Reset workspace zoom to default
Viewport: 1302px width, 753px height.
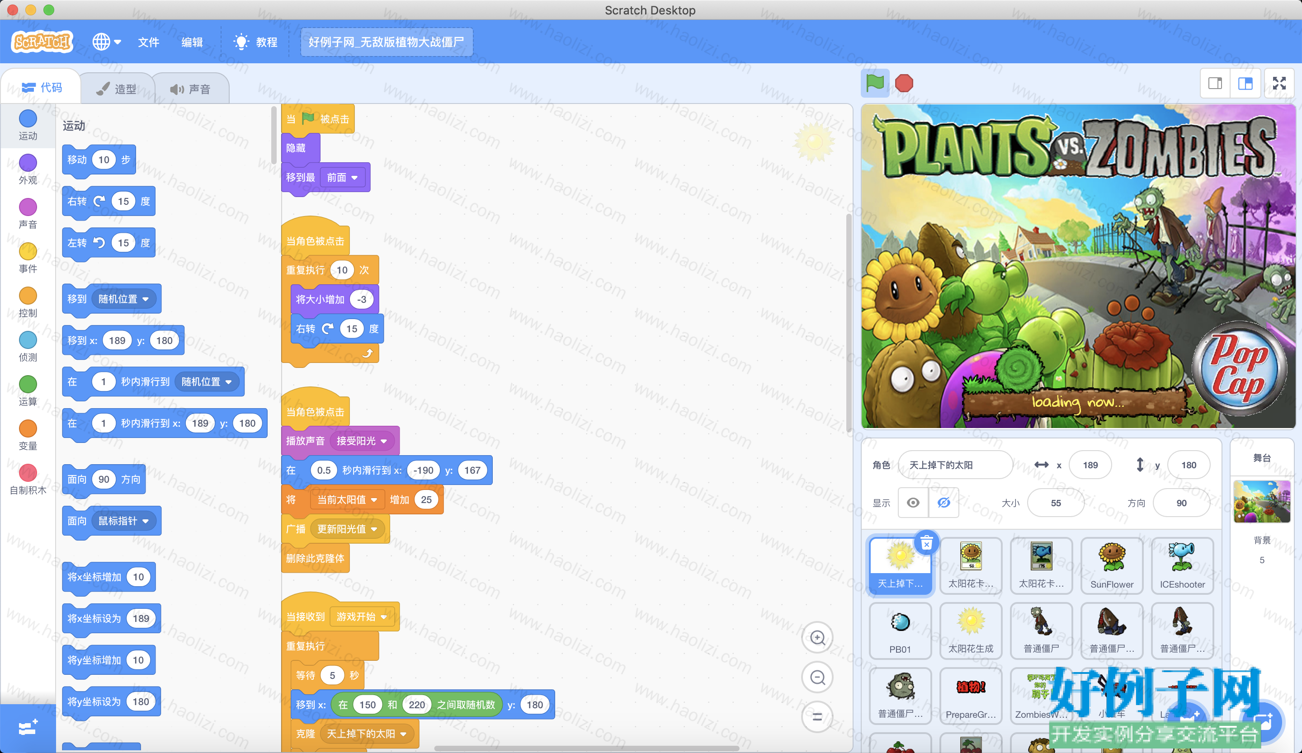(x=817, y=716)
